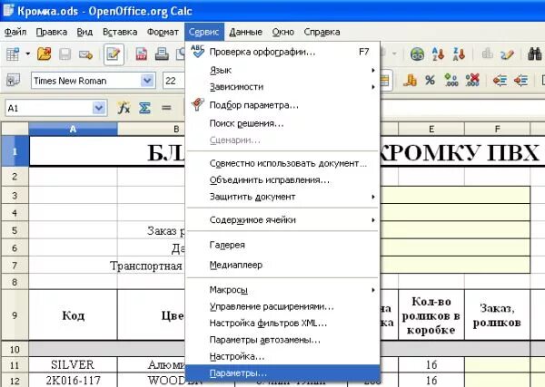Click the New spreadsheet icon
This screenshot has height=387, width=545.
pyautogui.click(x=14, y=54)
